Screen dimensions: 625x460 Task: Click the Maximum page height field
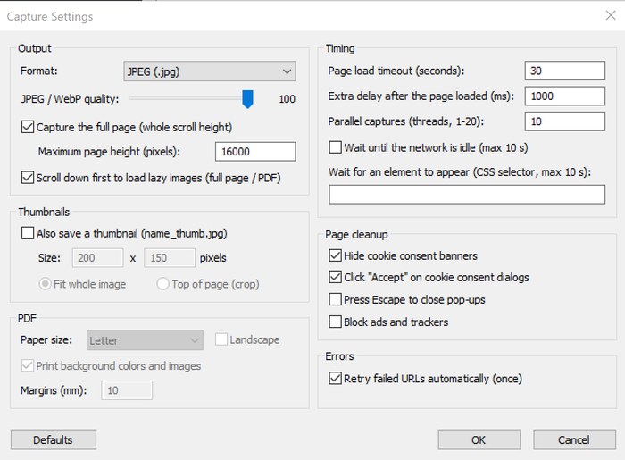pos(255,152)
